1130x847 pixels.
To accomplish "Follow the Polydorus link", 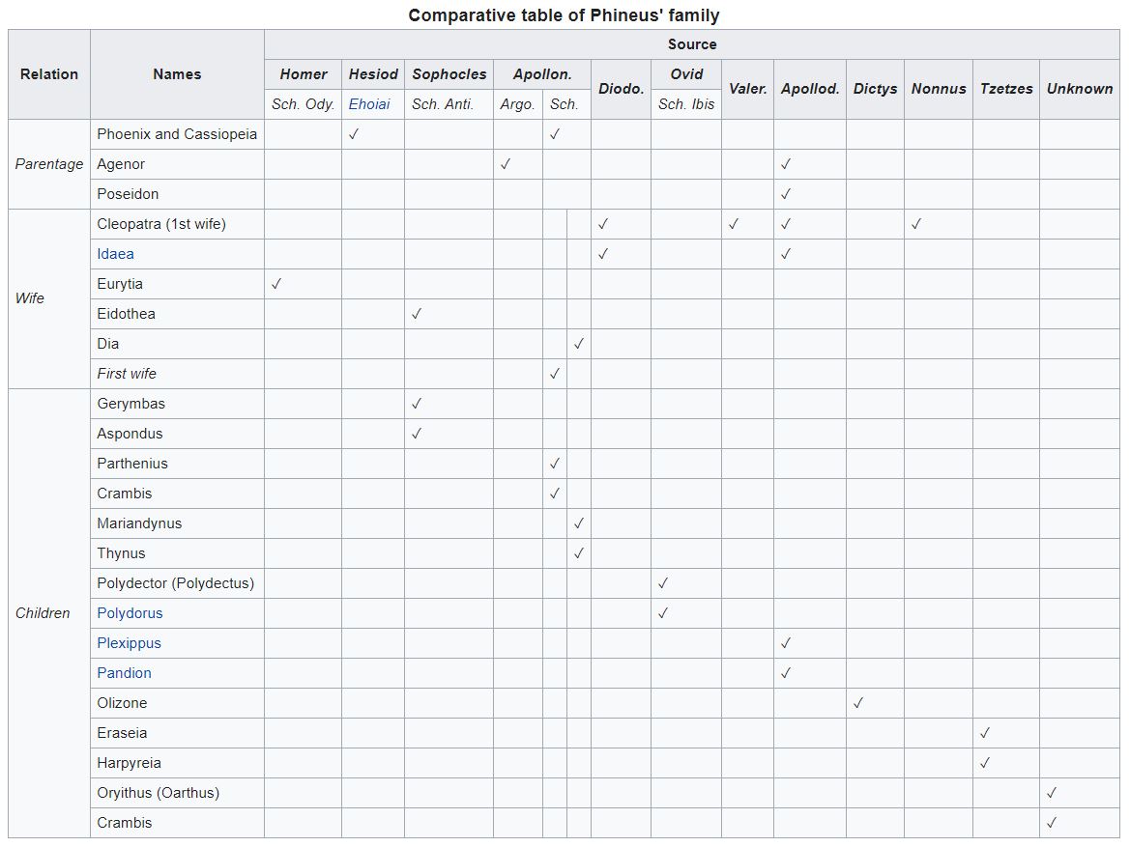I will point(130,613).
